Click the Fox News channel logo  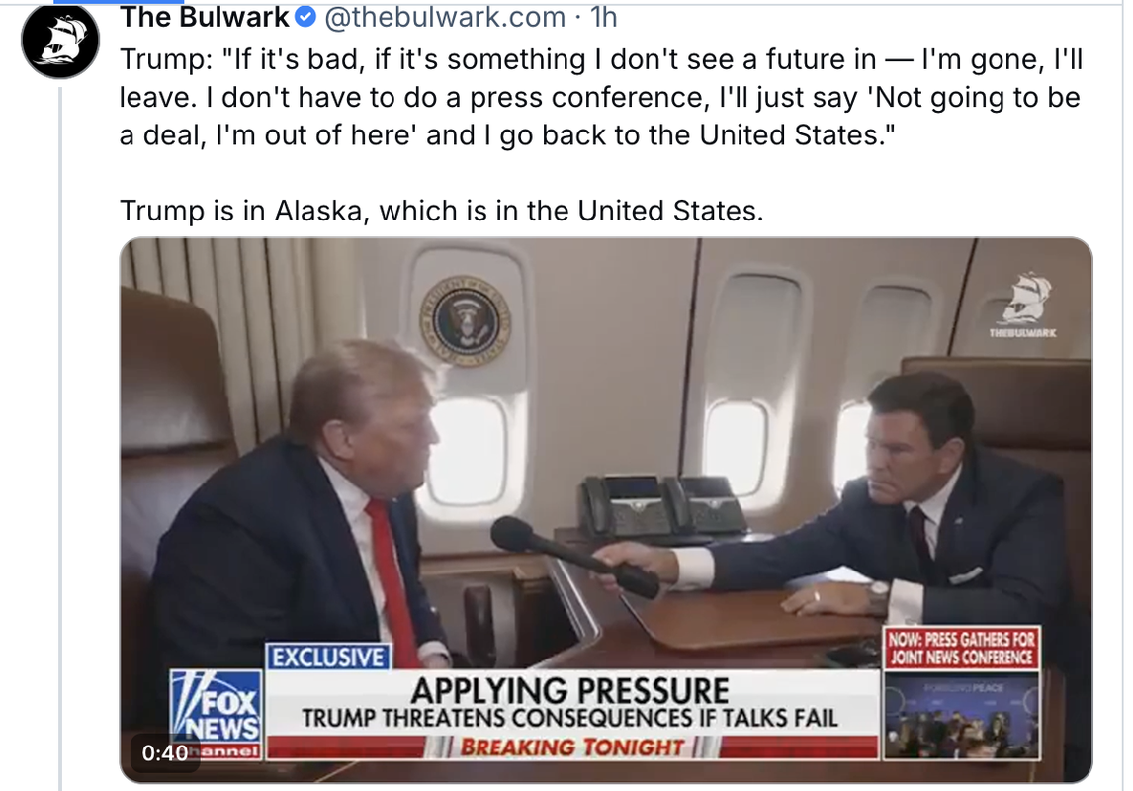tap(217, 713)
